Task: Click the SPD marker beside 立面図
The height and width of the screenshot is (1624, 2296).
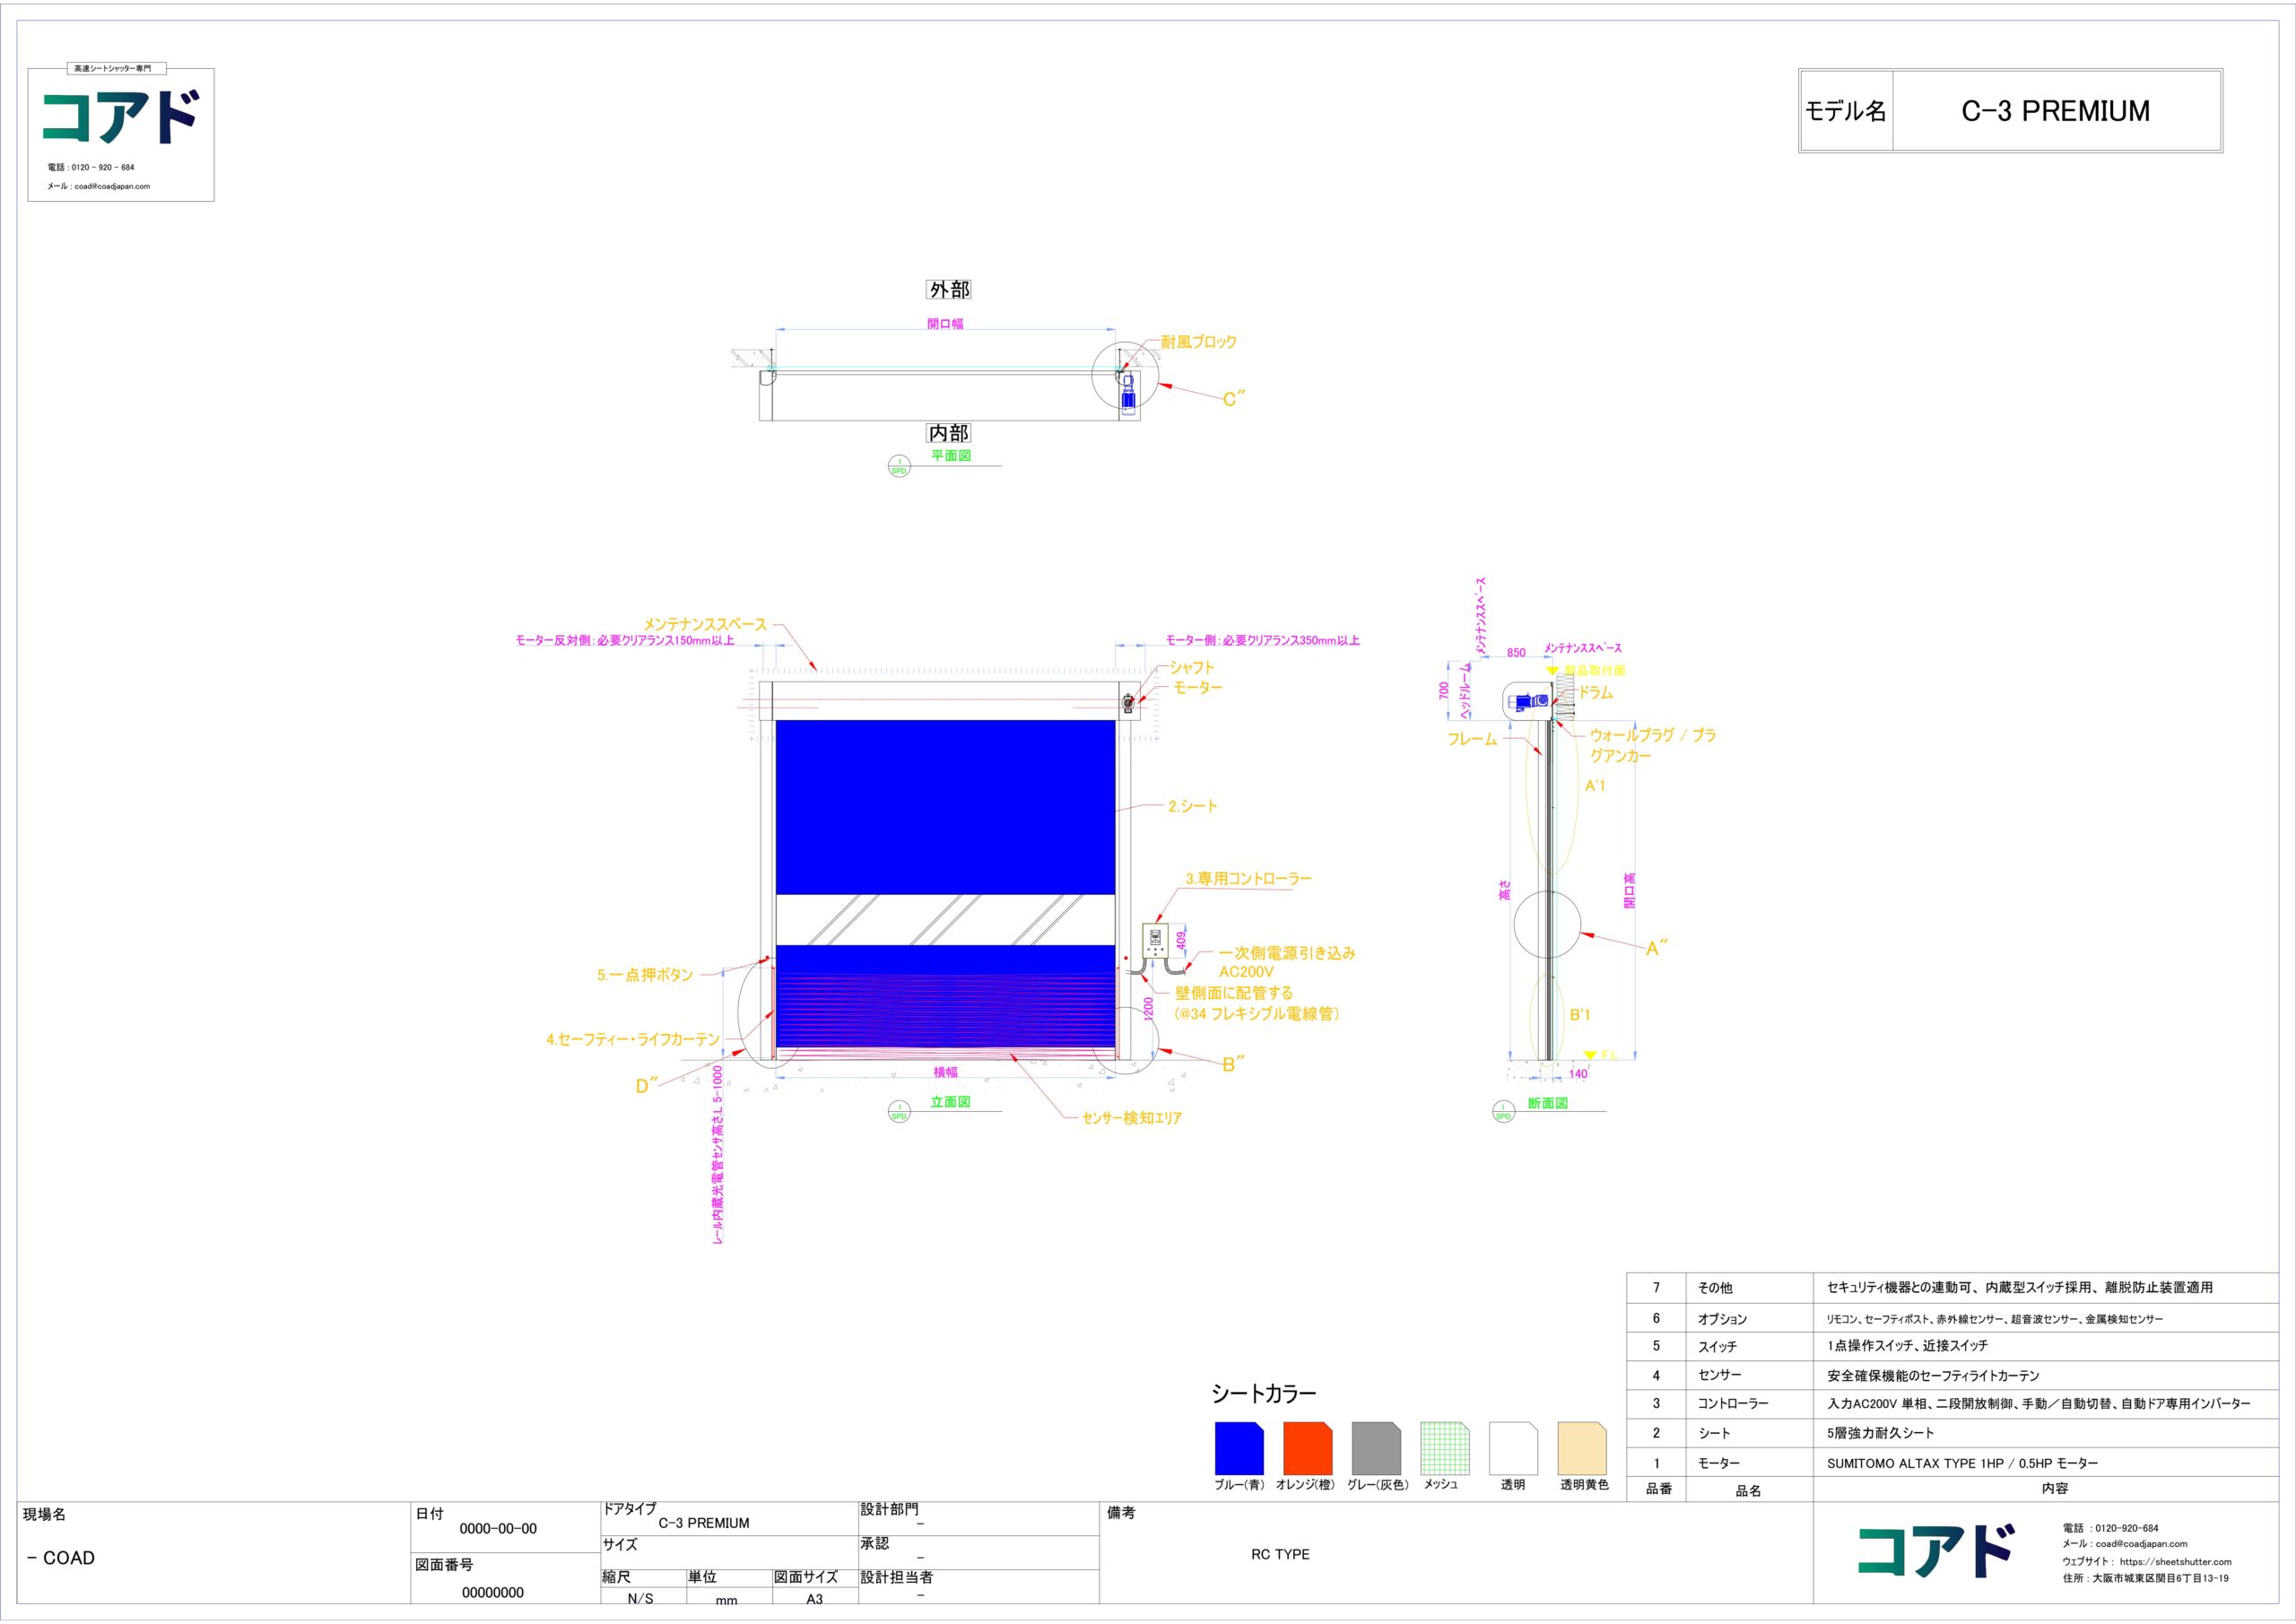Action: (899, 1112)
